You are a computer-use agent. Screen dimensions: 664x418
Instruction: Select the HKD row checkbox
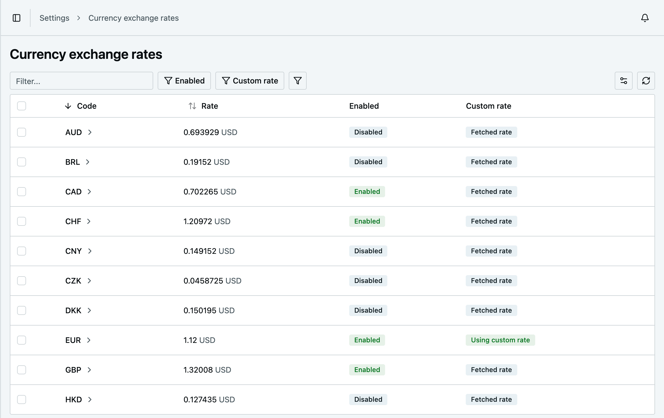click(22, 400)
